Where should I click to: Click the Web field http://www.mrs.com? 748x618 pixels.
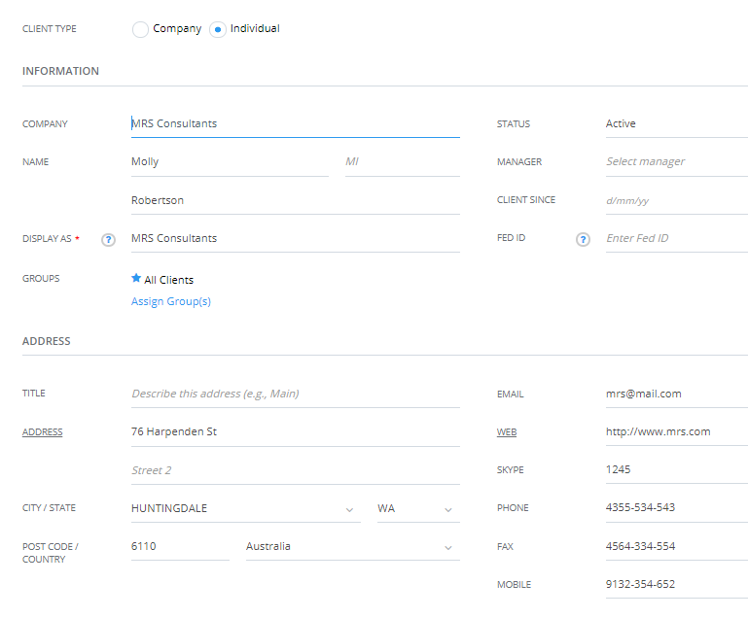coord(676,432)
